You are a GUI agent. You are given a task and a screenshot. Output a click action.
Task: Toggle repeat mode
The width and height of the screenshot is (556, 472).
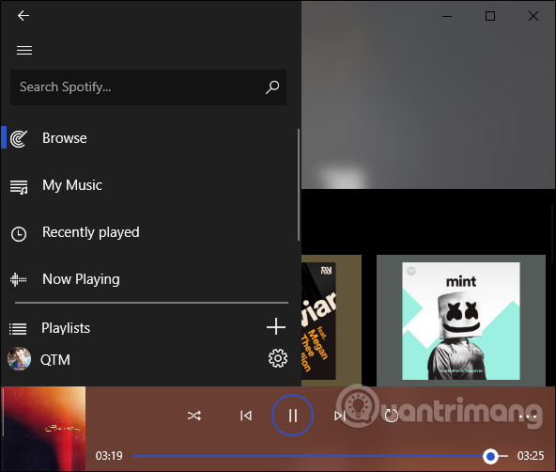(392, 416)
